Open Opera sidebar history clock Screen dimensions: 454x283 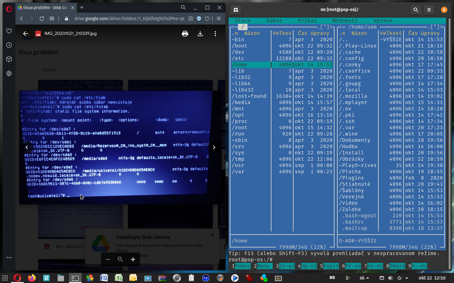[x=9, y=45]
